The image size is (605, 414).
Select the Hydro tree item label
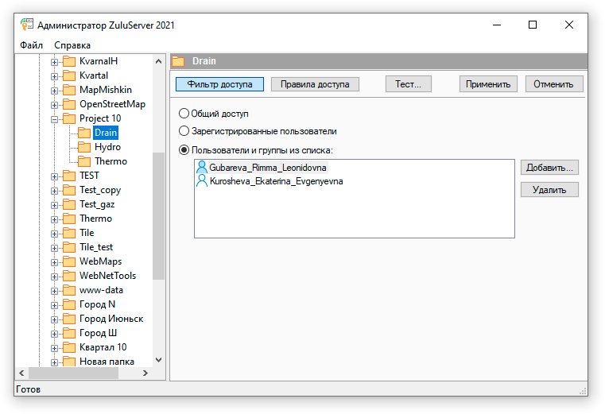107,147
